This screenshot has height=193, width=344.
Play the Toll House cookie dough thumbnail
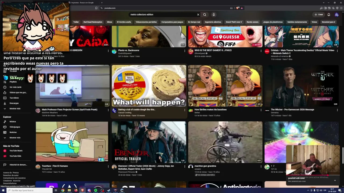(x=149, y=86)
